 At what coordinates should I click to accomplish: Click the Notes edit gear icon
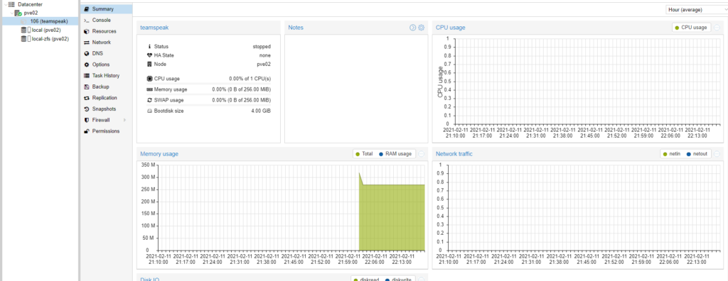[x=421, y=28]
